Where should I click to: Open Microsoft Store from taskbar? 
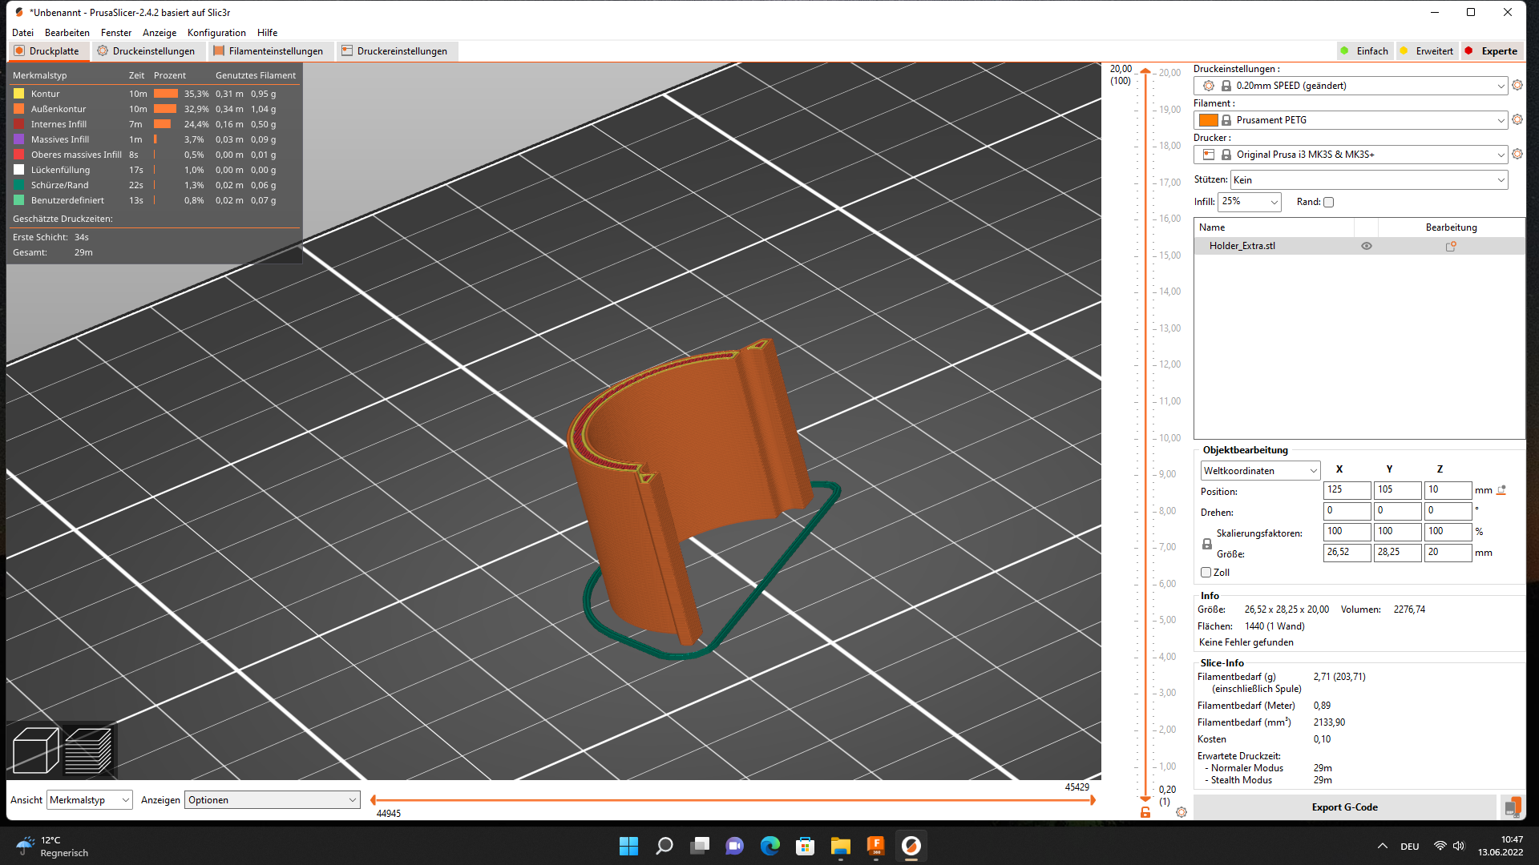click(806, 846)
